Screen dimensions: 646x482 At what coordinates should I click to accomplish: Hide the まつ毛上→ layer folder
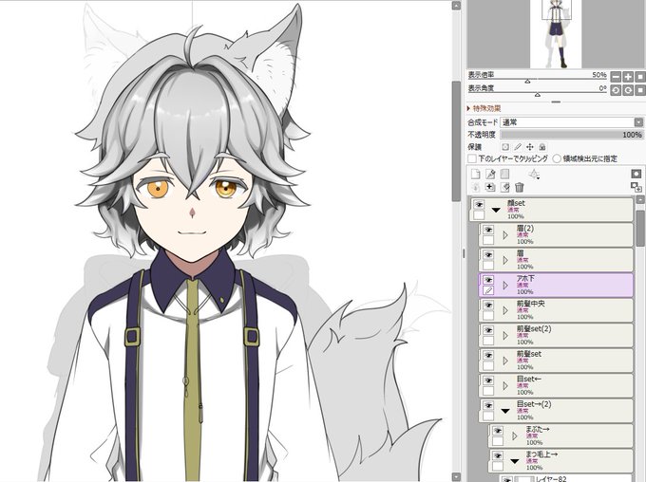(x=498, y=455)
